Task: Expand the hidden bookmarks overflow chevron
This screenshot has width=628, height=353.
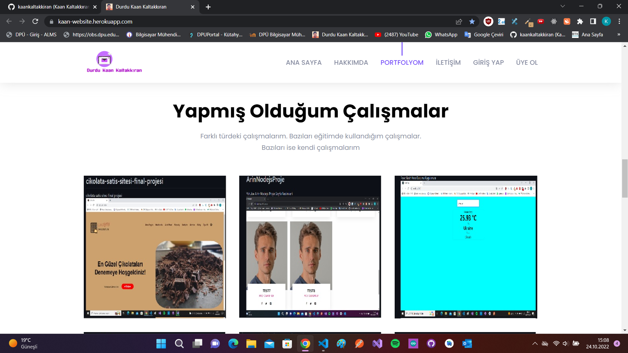Action: [x=619, y=34]
